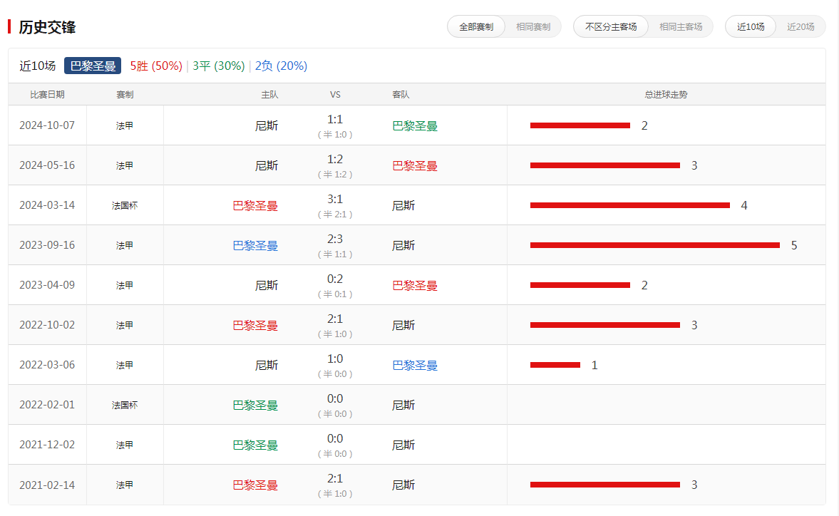The width and height of the screenshot is (839, 516).
Task: Click home team 尼斯 in 2022-03-06 row
Action: (x=267, y=365)
